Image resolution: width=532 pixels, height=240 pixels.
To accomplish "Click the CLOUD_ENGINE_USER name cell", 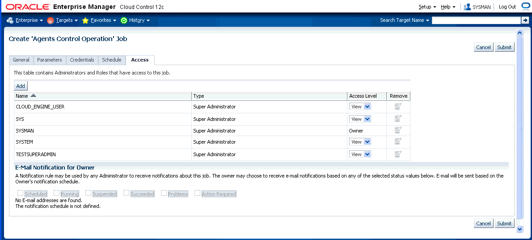I will [103, 107].
